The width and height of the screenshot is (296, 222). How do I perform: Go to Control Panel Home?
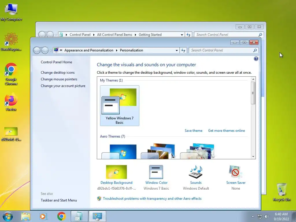click(x=56, y=62)
